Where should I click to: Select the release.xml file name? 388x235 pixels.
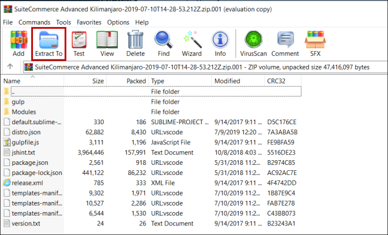coord(27,183)
